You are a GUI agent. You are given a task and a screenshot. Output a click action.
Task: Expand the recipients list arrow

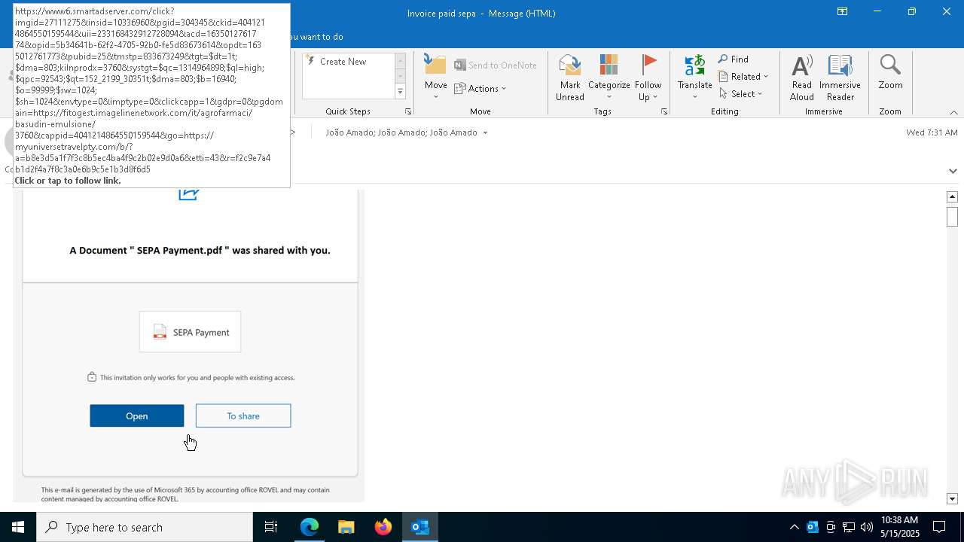coord(485,132)
